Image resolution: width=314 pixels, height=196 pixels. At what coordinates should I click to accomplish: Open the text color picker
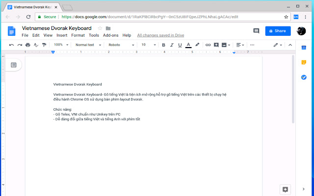pos(188,45)
